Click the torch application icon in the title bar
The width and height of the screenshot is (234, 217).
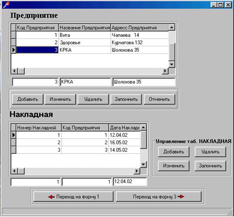click(x=6, y=5)
